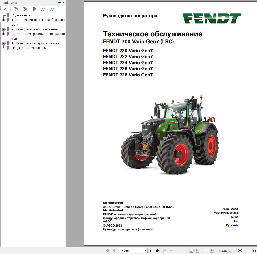Click the previous view icon
The image size is (257, 254).
pyautogui.click(x=164, y=251)
